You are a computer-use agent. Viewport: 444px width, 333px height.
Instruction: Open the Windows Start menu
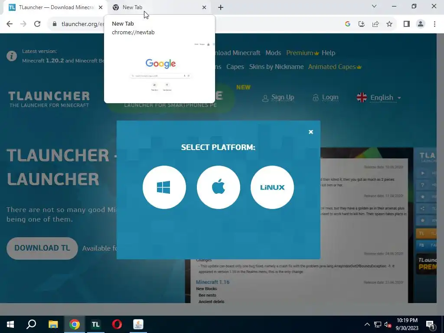coord(10,324)
